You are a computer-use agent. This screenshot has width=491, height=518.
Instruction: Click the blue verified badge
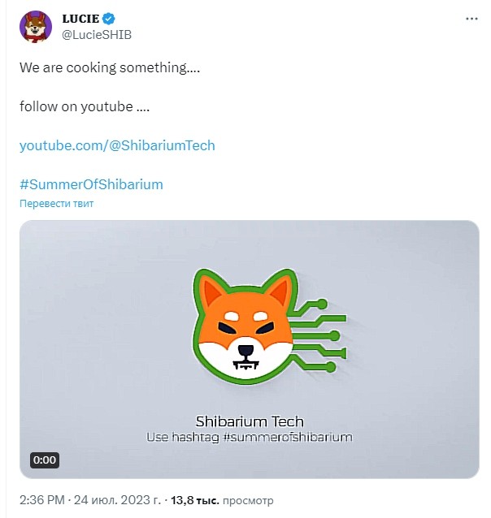click(108, 19)
